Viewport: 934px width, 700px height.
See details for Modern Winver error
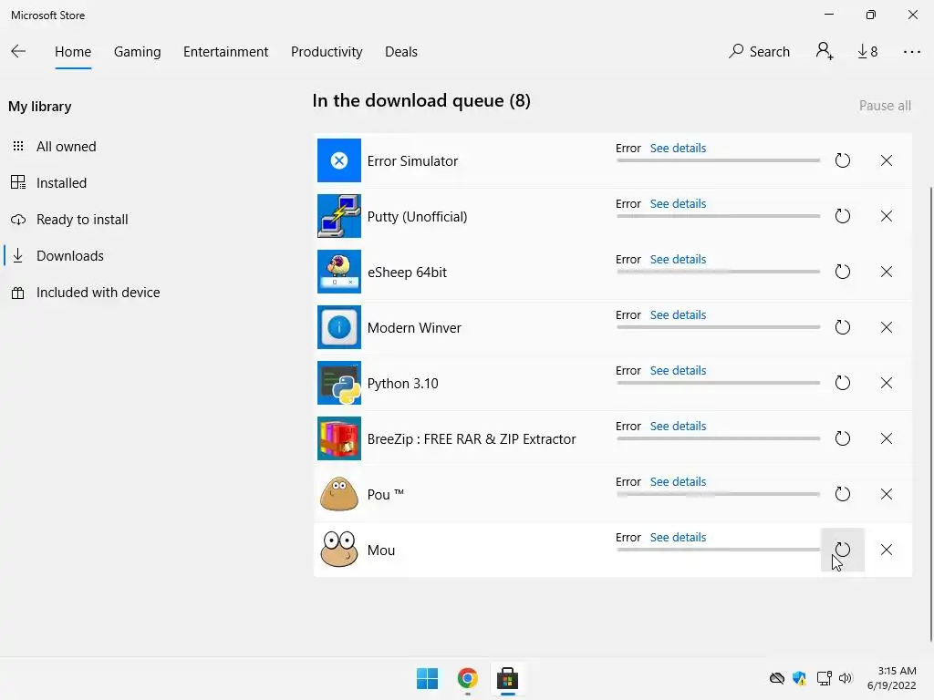(x=678, y=314)
